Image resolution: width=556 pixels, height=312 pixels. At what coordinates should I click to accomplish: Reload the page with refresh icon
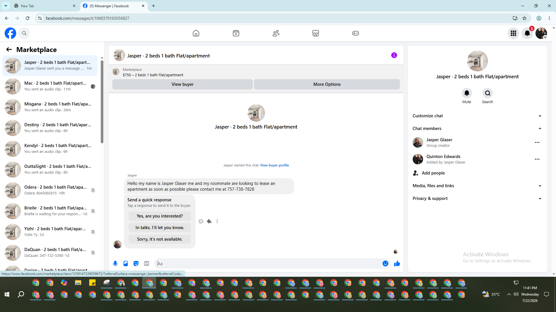28,18
